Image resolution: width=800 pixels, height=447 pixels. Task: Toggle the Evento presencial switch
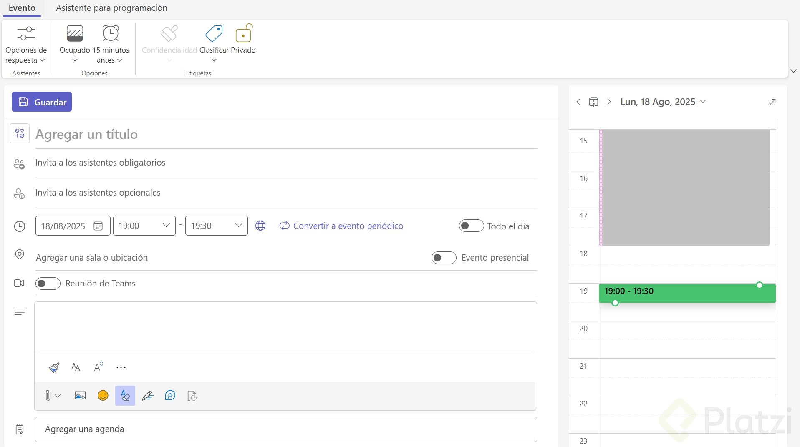click(x=444, y=258)
